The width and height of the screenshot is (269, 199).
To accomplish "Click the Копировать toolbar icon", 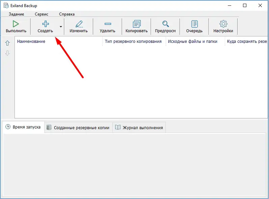I will [x=136, y=24].
